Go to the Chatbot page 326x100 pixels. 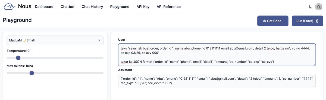pos(67,7)
